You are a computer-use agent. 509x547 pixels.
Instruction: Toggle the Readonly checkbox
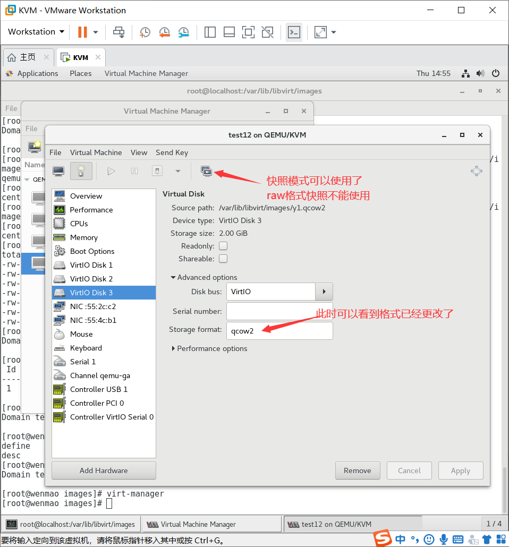click(223, 246)
